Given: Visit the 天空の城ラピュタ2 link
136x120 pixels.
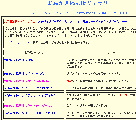Looking at the screenshot, I should click(94, 22).
